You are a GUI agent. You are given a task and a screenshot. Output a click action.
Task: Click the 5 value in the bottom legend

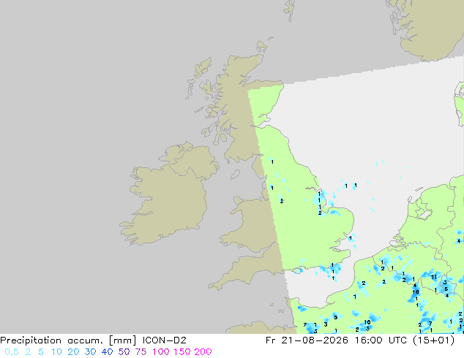pyautogui.click(x=41, y=352)
